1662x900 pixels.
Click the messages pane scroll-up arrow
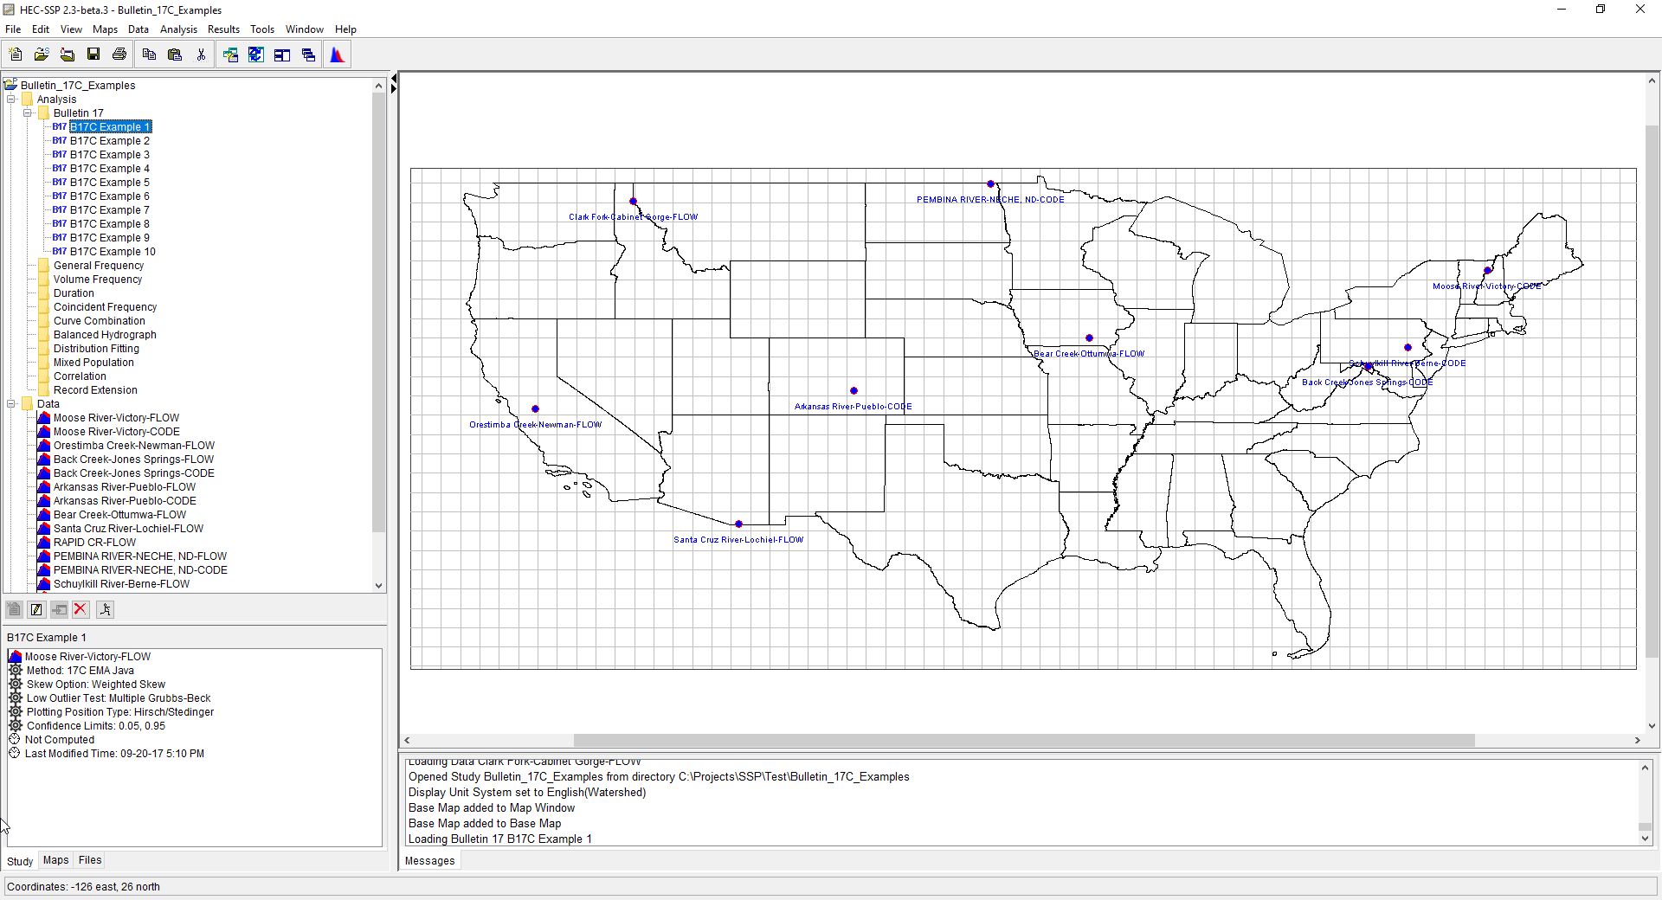[x=1645, y=768]
